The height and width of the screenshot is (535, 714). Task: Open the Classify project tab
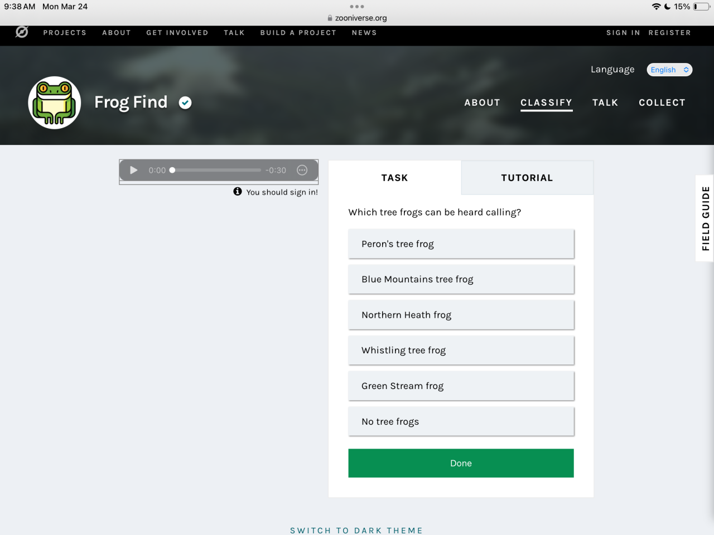546,103
